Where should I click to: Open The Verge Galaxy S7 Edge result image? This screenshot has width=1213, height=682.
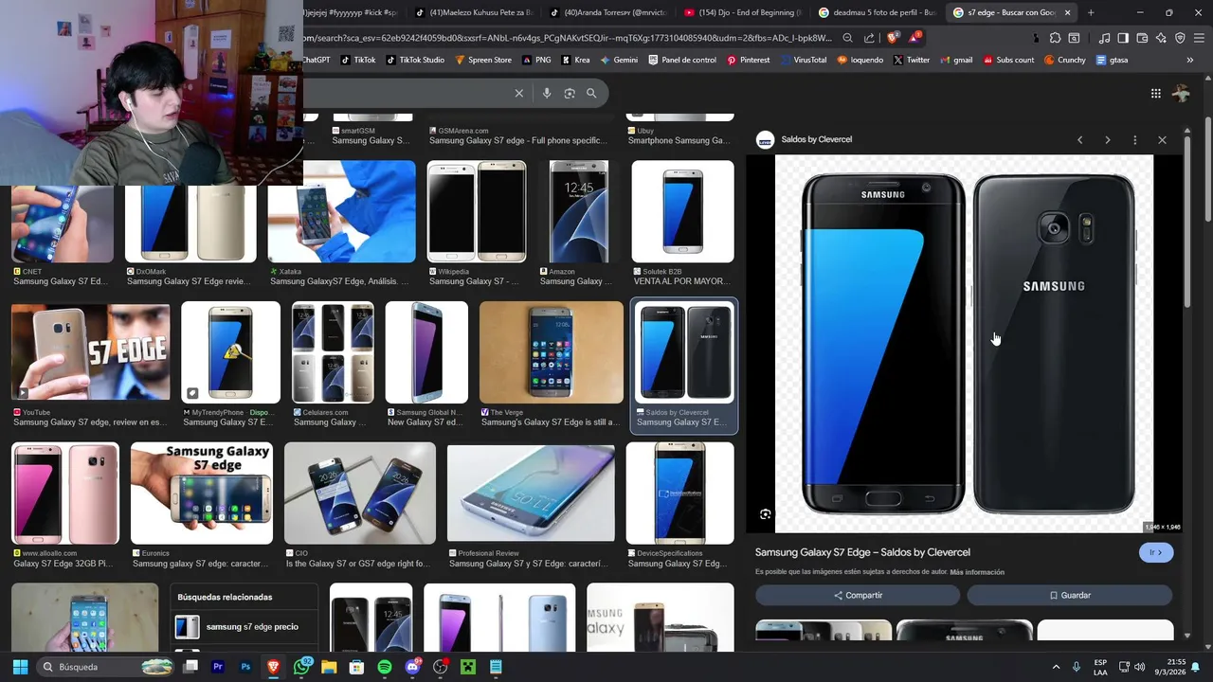click(552, 352)
